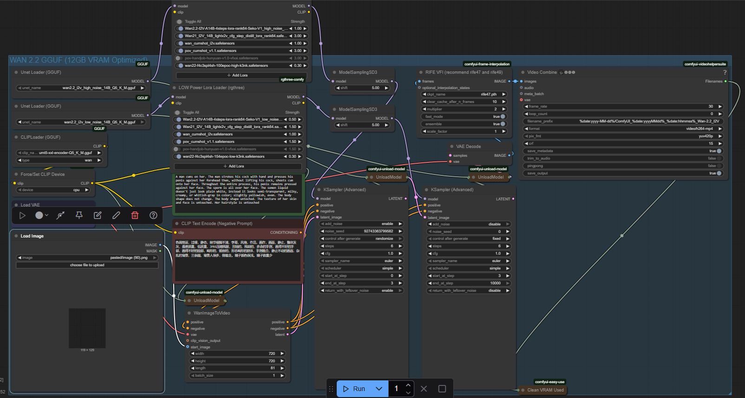745x398 pixels.
Task: Click the square-with-pencil edit icon in selection toolbar
Action: pyautogui.click(x=98, y=215)
